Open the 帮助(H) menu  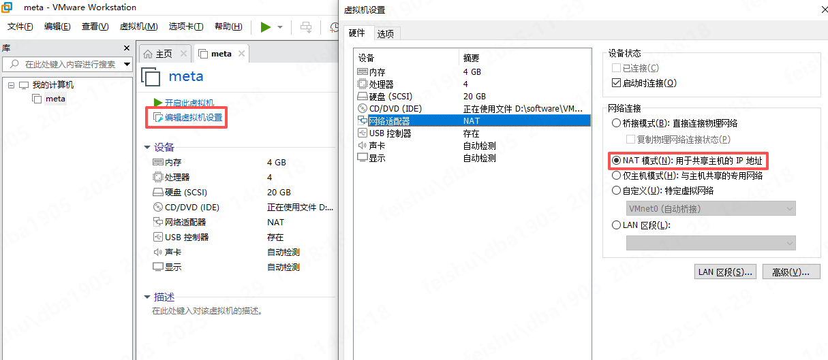pos(228,27)
